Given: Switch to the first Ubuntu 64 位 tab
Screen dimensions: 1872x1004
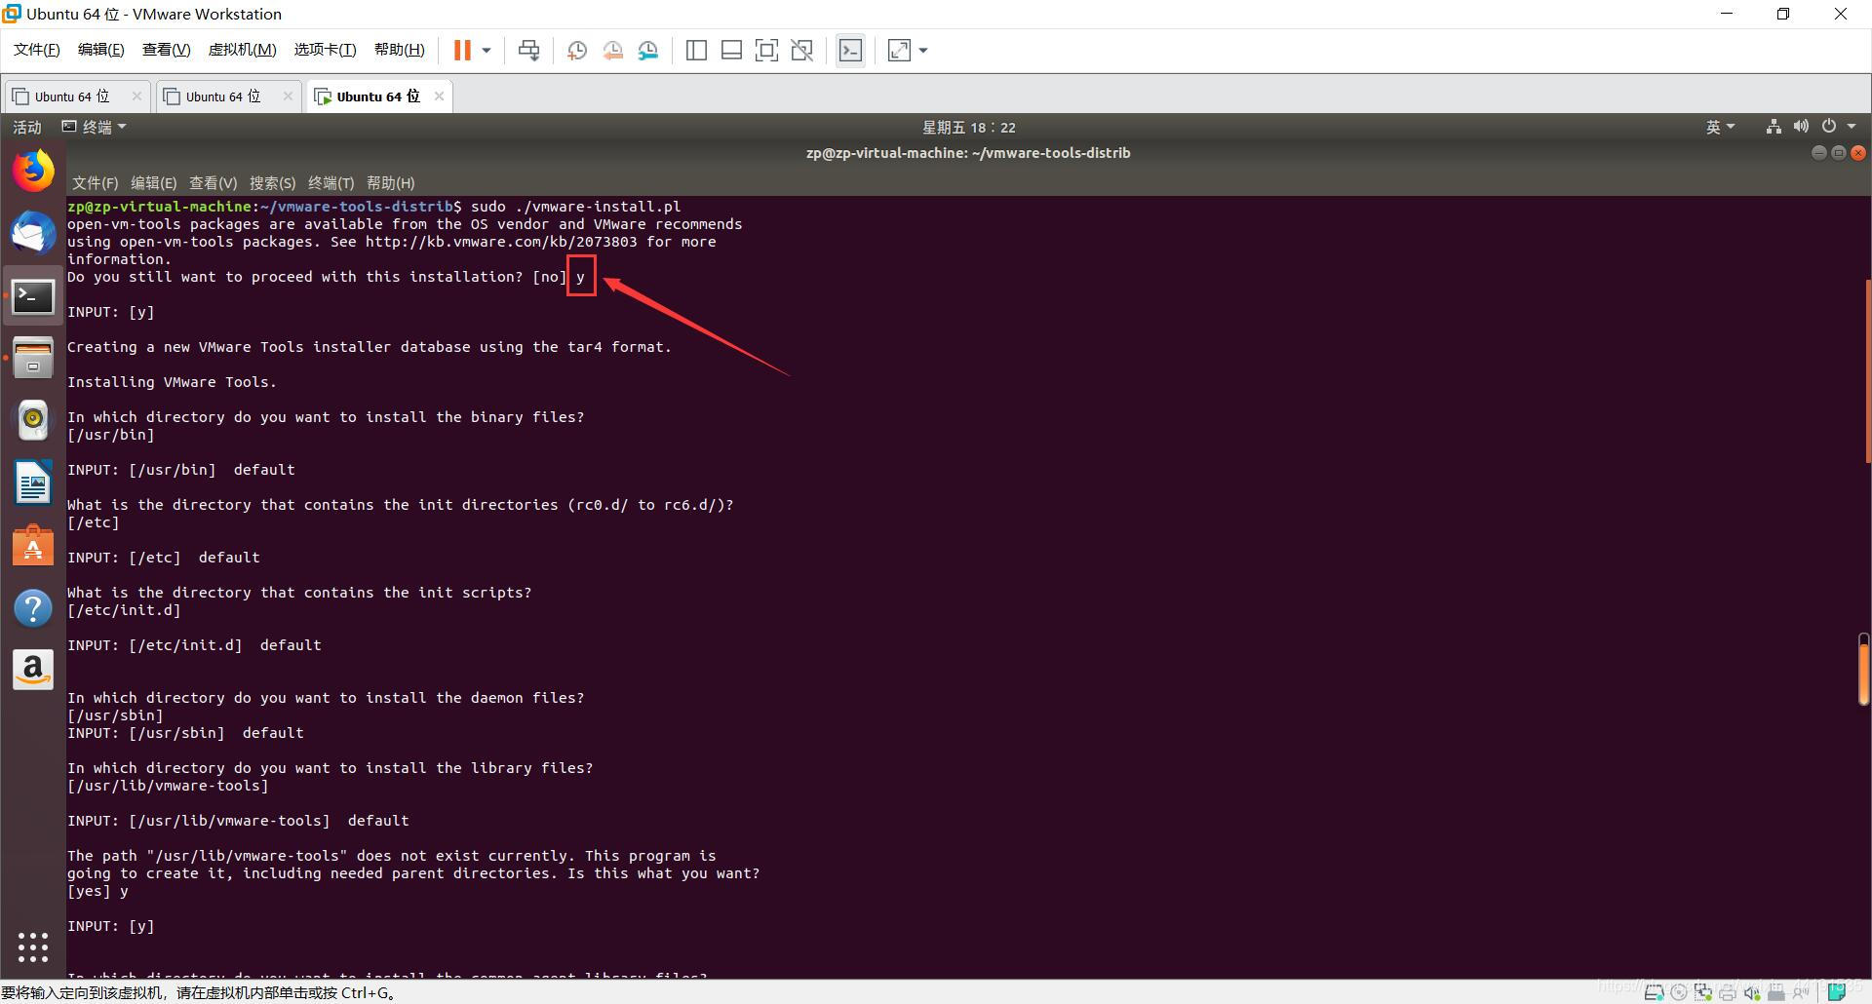Looking at the screenshot, I should tap(71, 97).
